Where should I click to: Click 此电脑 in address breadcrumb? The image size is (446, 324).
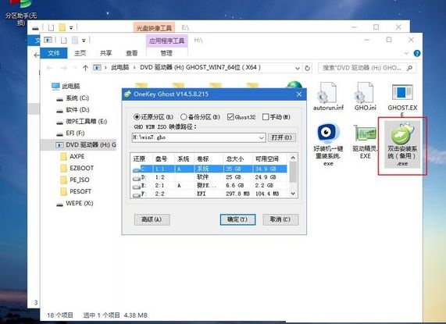tap(120, 68)
